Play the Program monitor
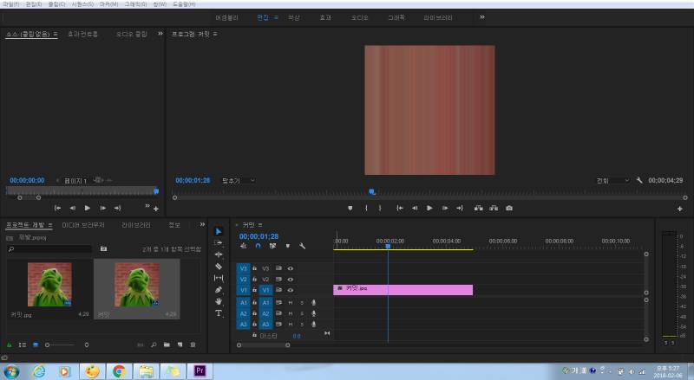 [429, 208]
